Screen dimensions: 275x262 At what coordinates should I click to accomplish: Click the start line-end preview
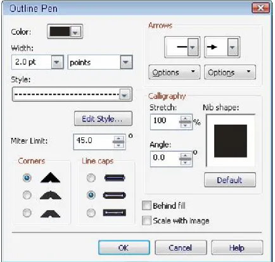point(177,47)
